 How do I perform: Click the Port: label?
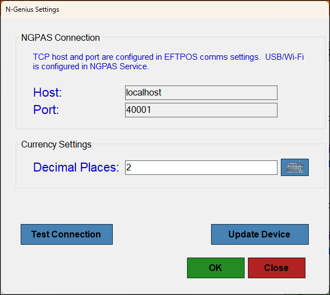pos(46,110)
